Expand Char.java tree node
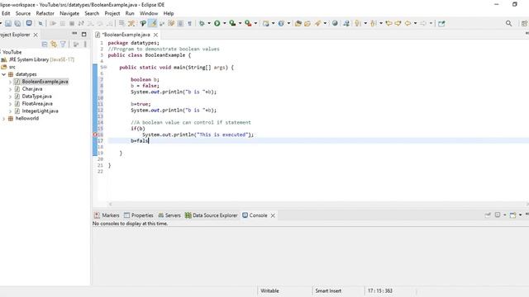The width and height of the screenshot is (529, 297). pos(10,89)
